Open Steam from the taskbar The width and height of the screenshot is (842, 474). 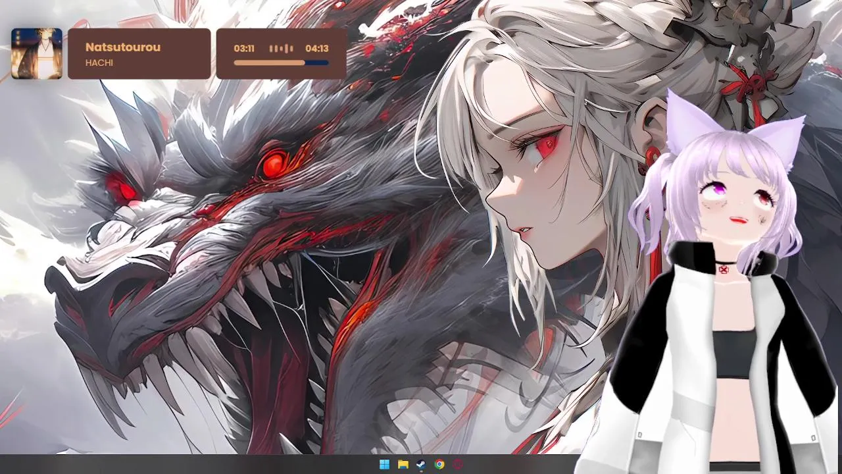421,464
